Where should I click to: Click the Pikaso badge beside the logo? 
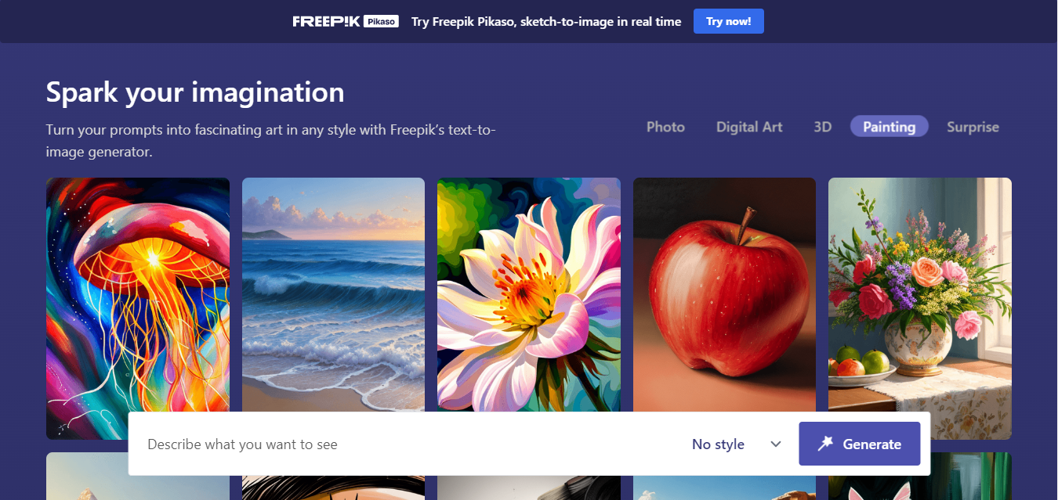click(x=382, y=21)
